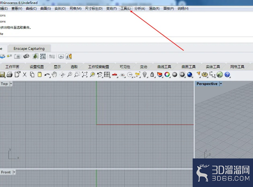The height and width of the screenshot is (187, 253).
Task: Select the Enscape Capturing tab
Action: (x=29, y=49)
